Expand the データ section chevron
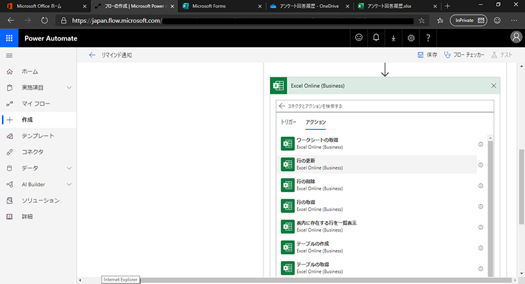 point(69,168)
